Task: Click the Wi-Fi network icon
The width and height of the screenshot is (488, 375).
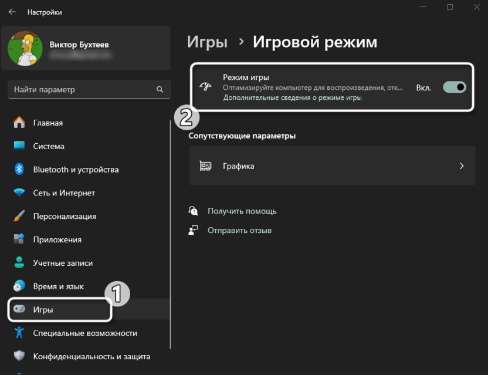Action: (x=19, y=193)
